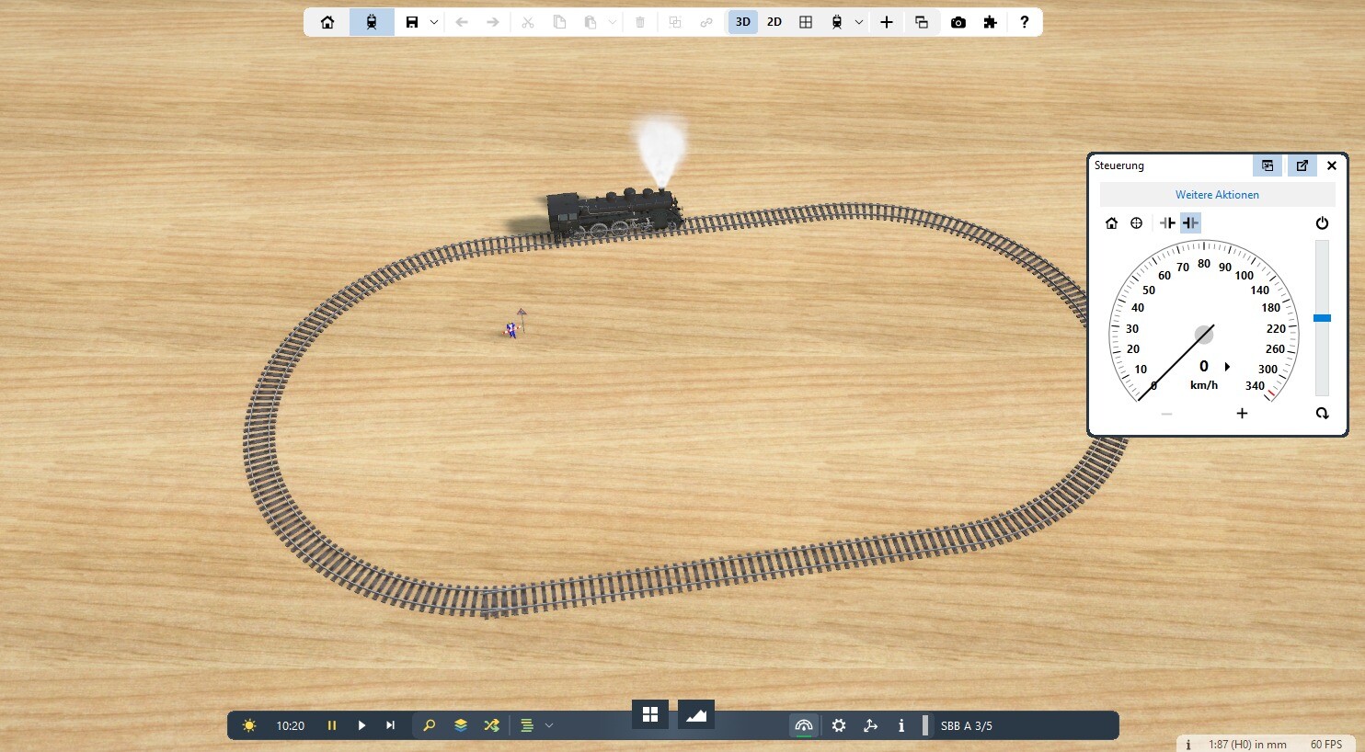The height and width of the screenshot is (752, 1365).
Task: Redo with the right arrow icon
Action: [x=493, y=22]
